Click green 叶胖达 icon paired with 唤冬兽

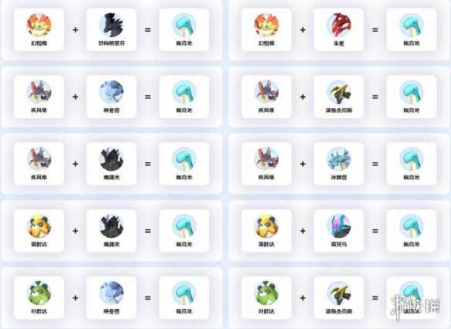click(x=39, y=293)
